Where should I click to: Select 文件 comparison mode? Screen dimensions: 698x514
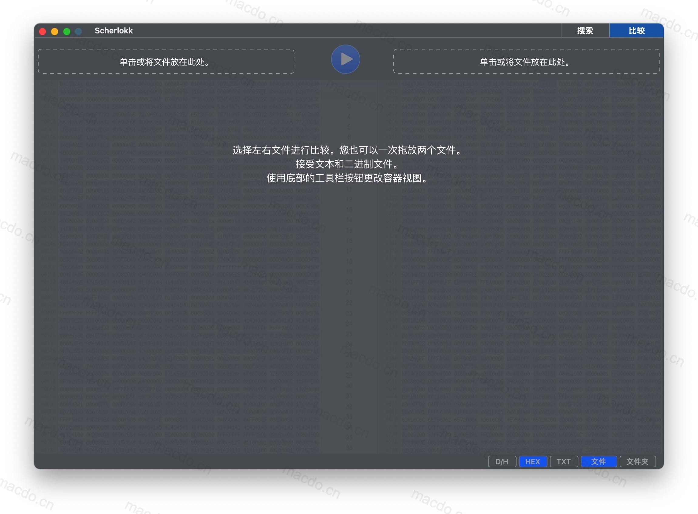[x=599, y=462]
